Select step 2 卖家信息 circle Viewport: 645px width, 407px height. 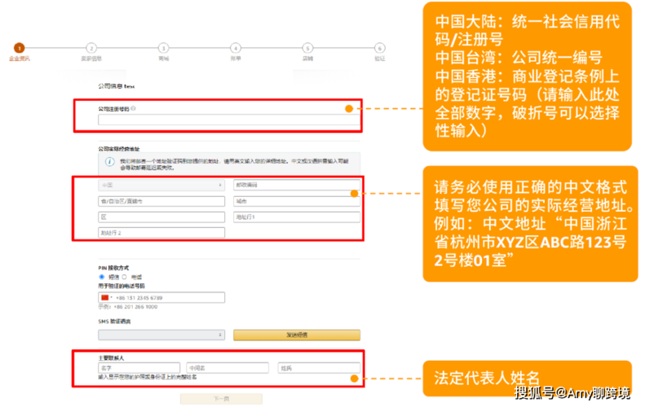coord(91,48)
